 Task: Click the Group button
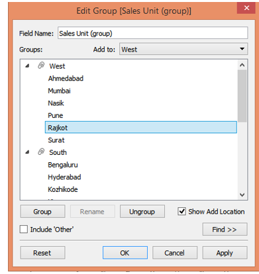point(42,212)
